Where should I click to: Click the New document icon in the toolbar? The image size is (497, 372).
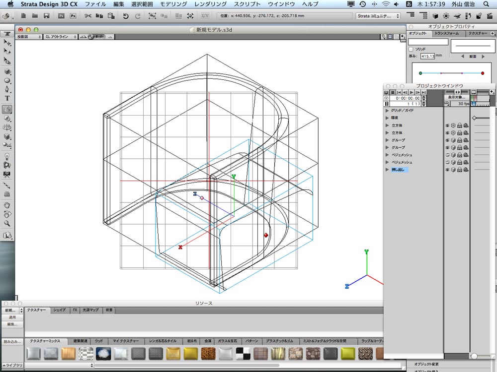click(23, 16)
